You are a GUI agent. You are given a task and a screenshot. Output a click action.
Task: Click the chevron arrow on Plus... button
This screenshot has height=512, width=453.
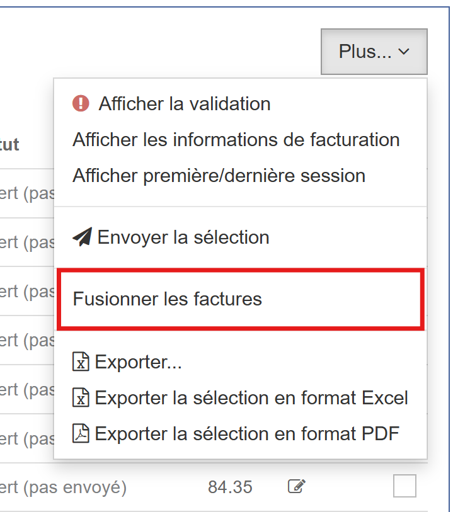(x=404, y=52)
